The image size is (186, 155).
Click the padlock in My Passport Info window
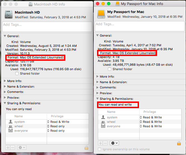coord(179,143)
